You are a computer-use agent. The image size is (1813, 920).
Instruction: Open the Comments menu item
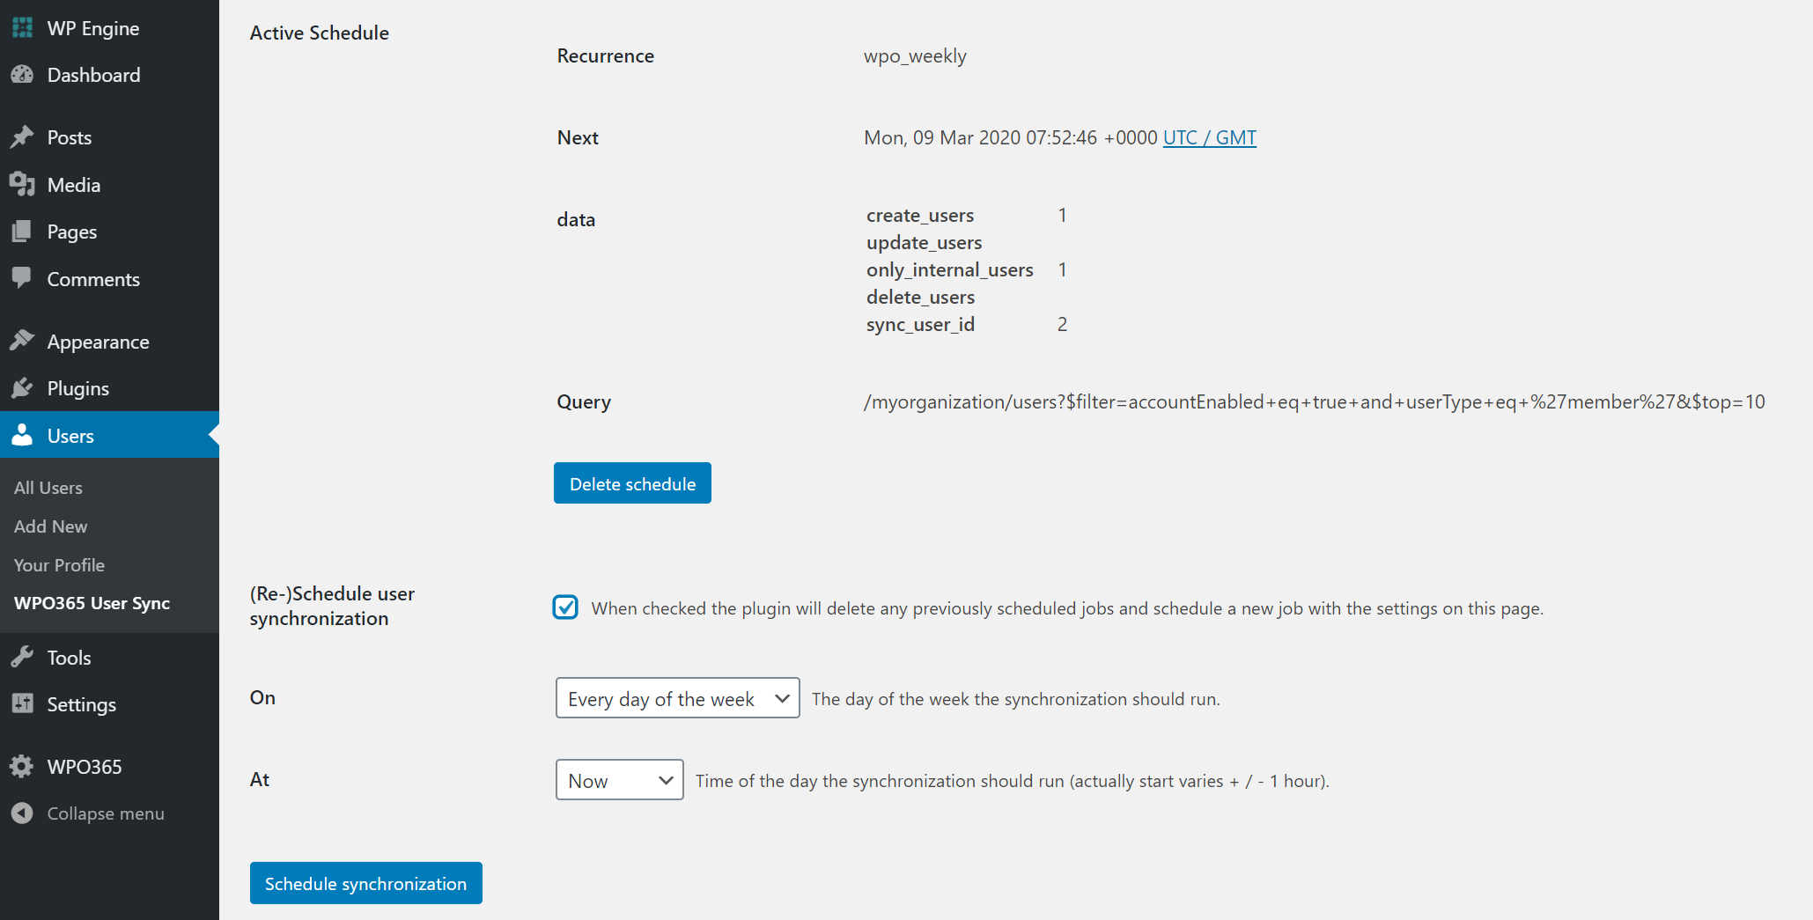109,279
